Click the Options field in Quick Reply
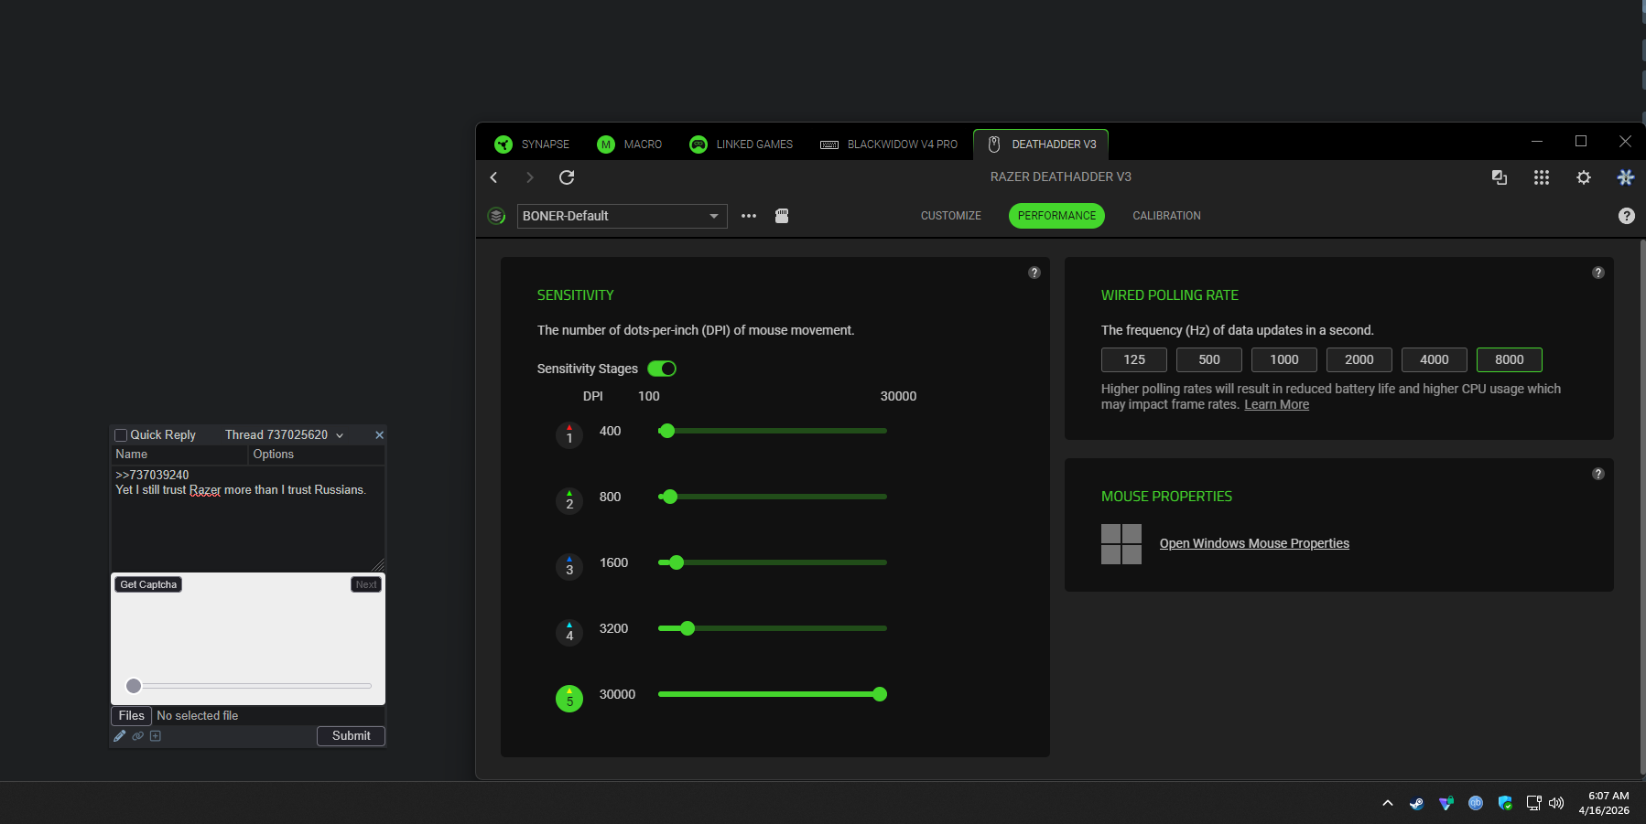 click(317, 455)
